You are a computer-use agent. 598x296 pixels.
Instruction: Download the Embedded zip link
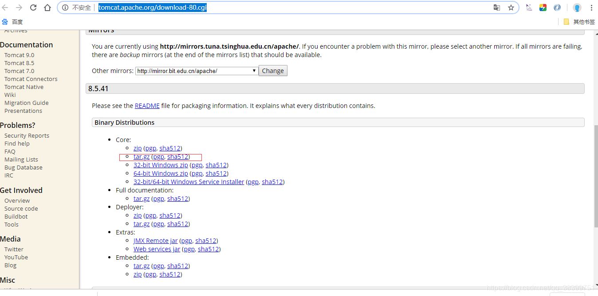[138, 274]
